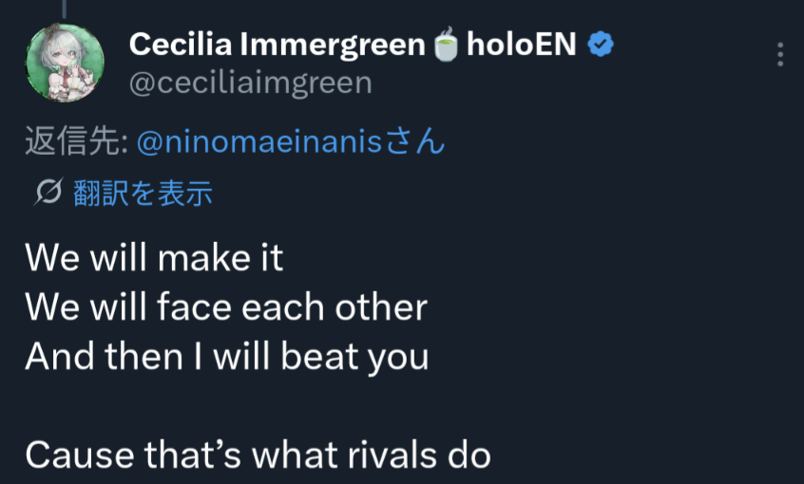Click the thread connector line above avatar
The image size is (804, 484).
click(65, 8)
